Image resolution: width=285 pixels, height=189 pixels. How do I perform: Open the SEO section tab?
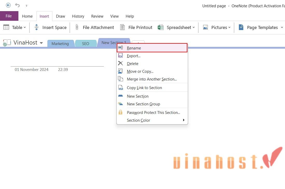(x=85, y=43)
